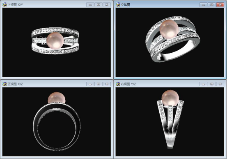Minimize the 右视图 Y/Z view window

tap(203, 84)
